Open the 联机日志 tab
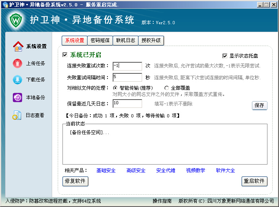The width and height of the screenshot is (279, 207). 126,40
